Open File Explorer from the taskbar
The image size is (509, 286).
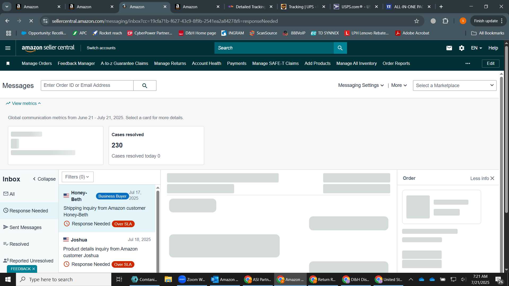point(168,279)
